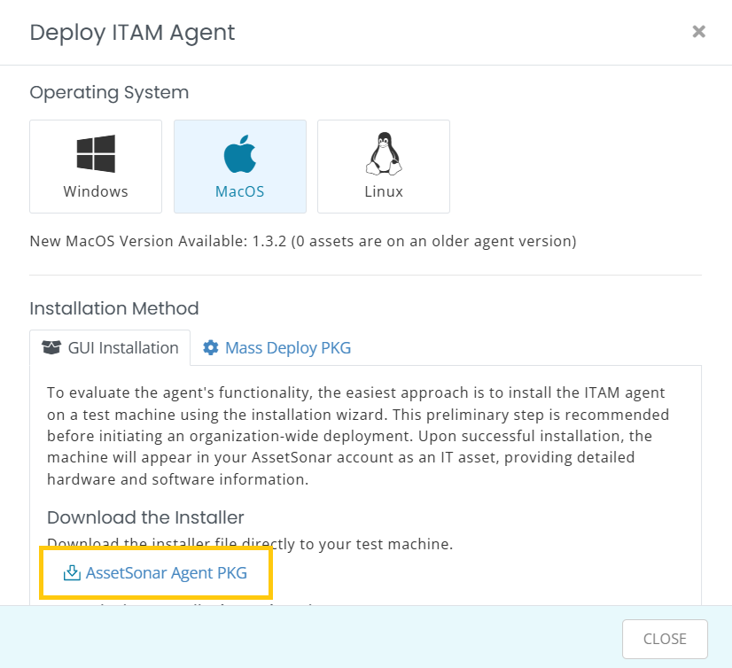Click the gear icon beside Mass Deploy PKG
732x668 pixels.
211,348
